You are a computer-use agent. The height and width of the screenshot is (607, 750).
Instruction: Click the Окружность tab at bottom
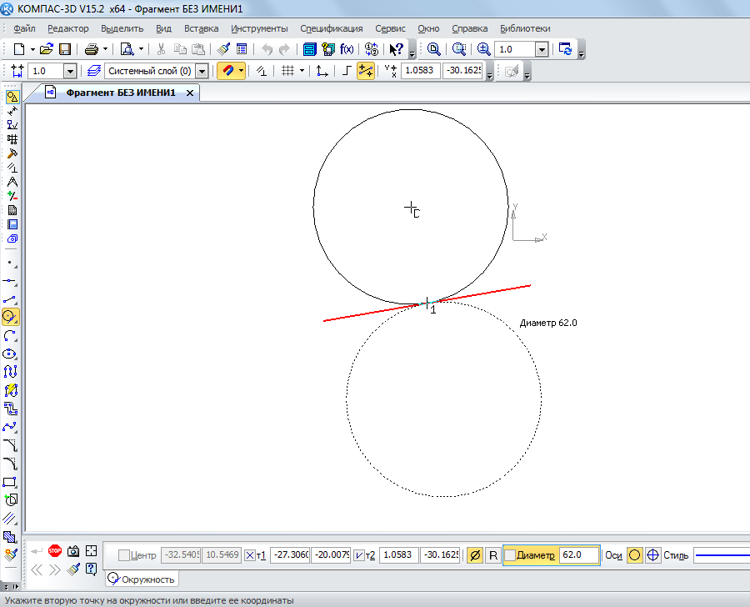point(142,579)
